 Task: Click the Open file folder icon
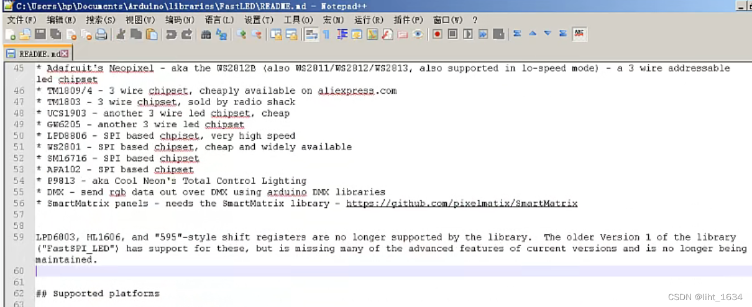click(25, 34)
